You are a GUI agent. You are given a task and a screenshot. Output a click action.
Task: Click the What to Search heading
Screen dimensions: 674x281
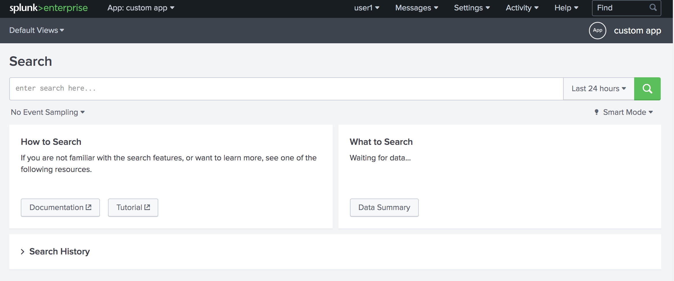pos(381,142)
